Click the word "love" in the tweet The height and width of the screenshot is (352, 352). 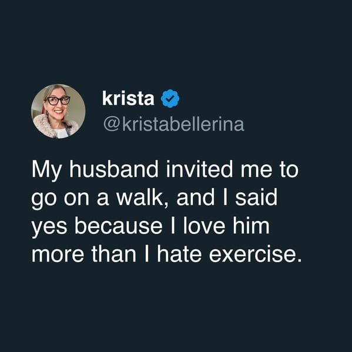click(204, 226)
